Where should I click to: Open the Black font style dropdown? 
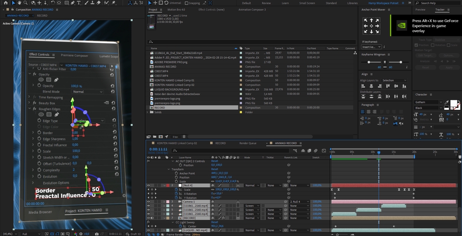coord(428,108)
